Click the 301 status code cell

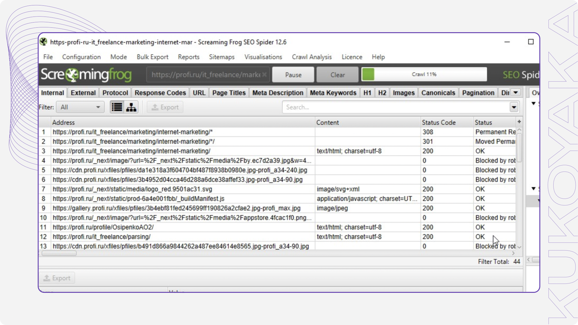click(447, 142)
